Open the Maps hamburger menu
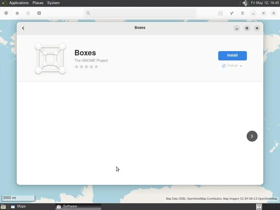 click(243, 13)
